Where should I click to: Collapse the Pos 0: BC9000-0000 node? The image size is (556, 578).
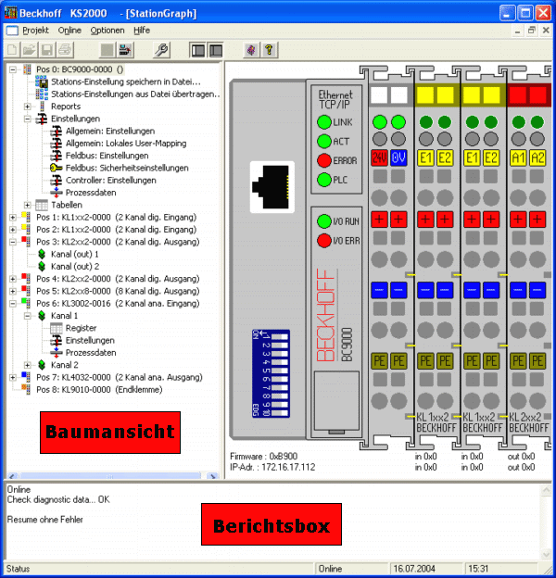[13, 69]
